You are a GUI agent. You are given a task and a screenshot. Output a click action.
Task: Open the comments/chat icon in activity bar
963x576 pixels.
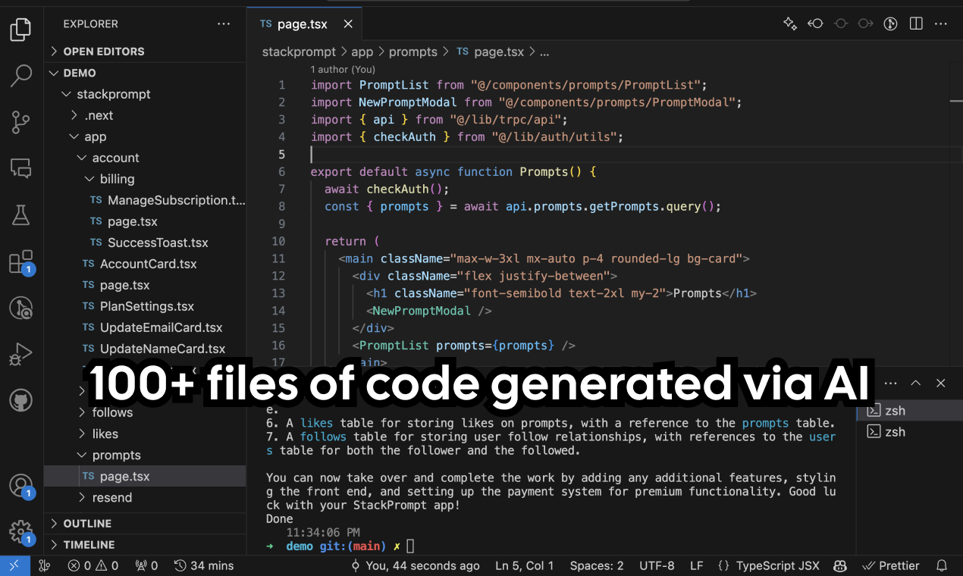pos(20,168)
